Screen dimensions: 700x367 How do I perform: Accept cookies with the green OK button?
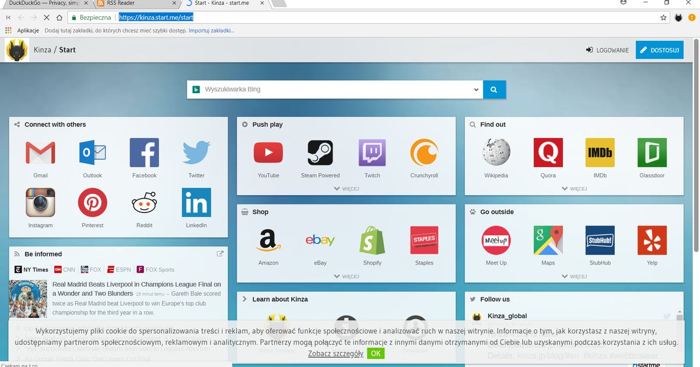coord(376,353)
